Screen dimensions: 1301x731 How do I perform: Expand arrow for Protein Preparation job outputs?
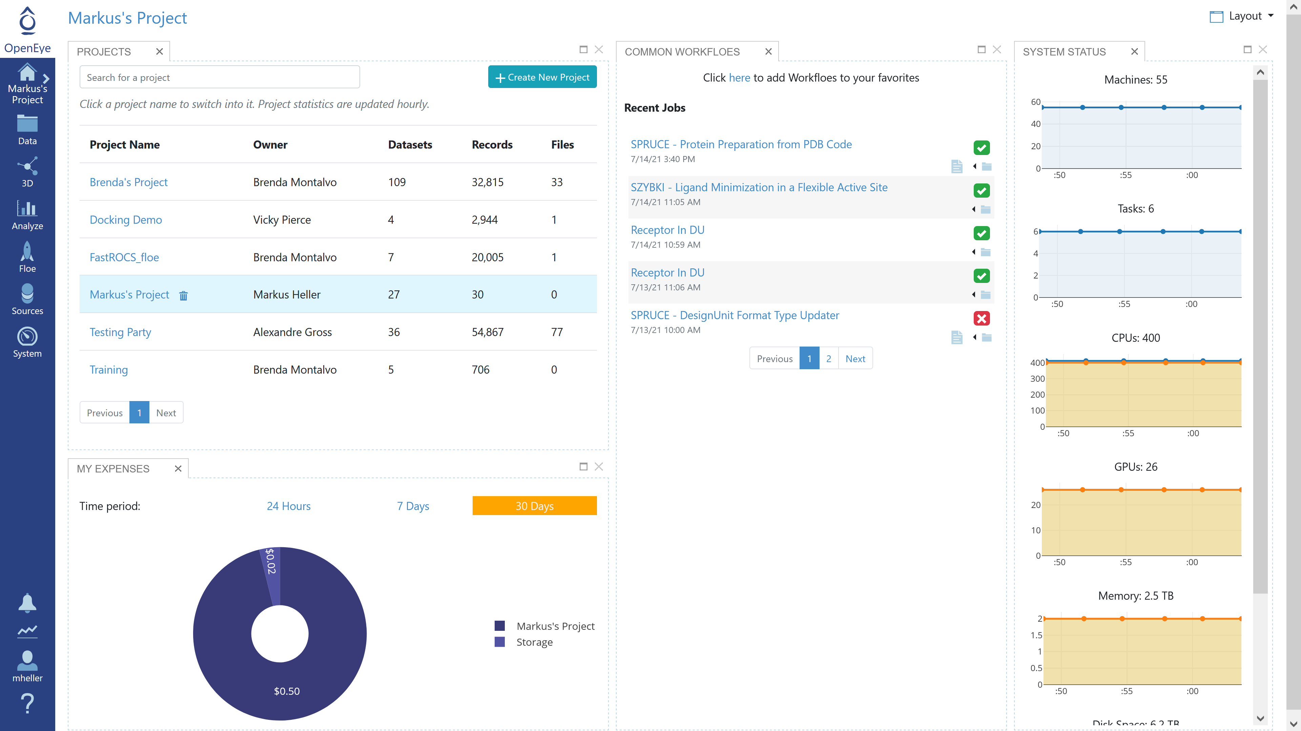tap(974, 167)
